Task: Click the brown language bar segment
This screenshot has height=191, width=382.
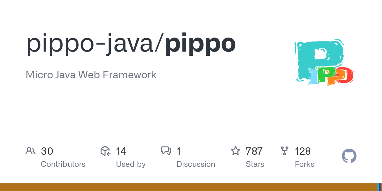Action: (188, 187)
